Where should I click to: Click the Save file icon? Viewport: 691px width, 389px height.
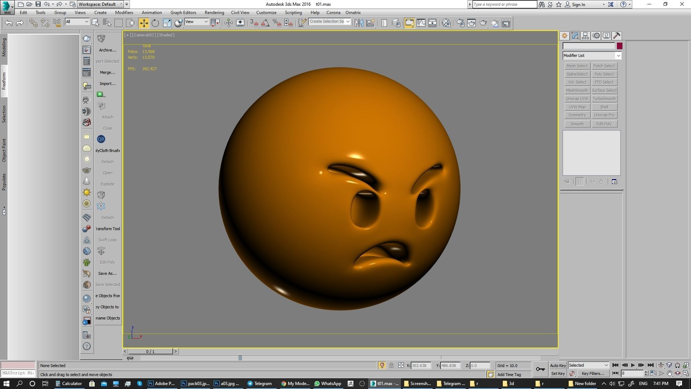[38, 4]
